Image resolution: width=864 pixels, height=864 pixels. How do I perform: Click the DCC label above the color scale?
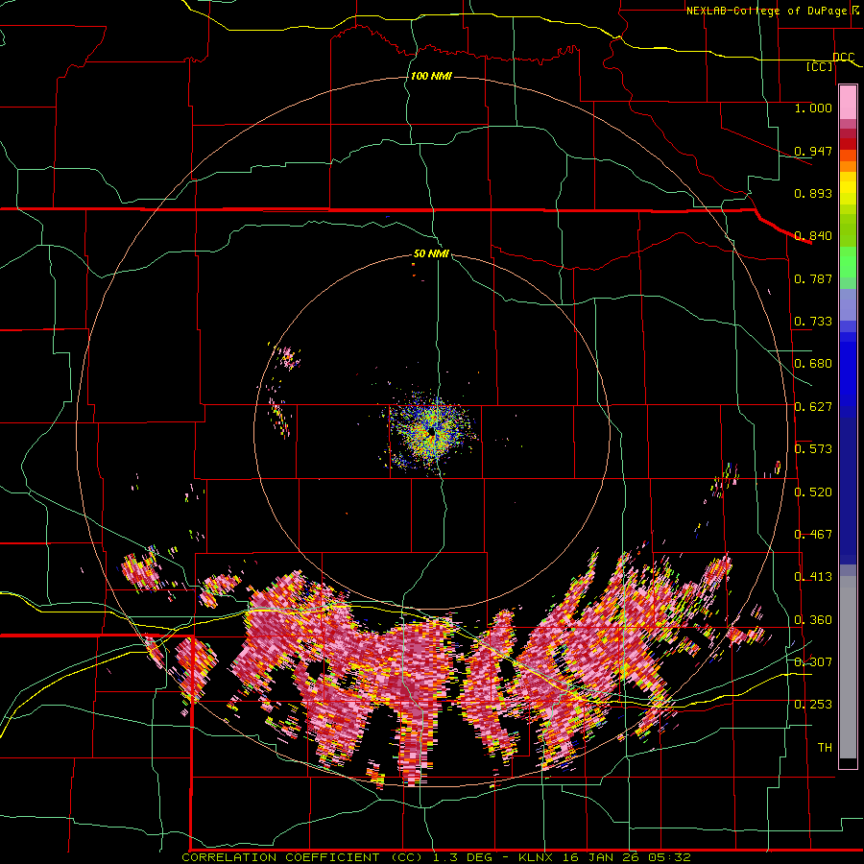point(843,57)
